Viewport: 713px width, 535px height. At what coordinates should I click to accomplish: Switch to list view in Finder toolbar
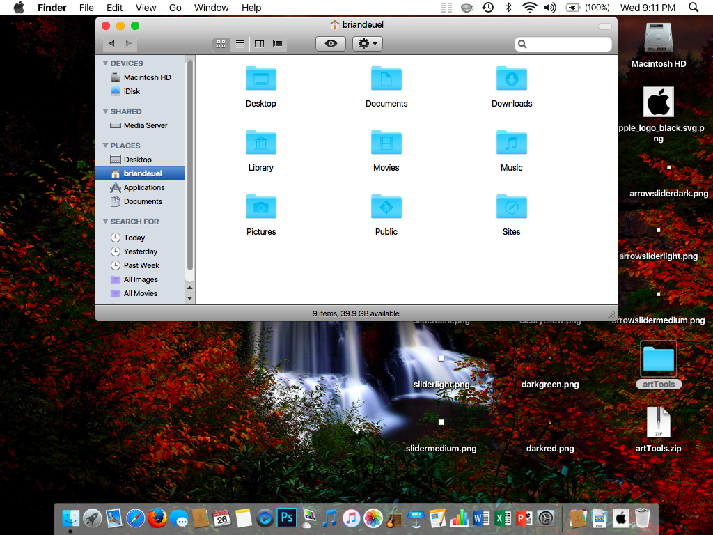pos(240,44)
